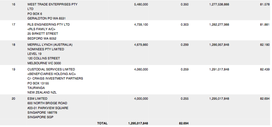This screenshot has width=272, height=127.
Task: Select the 4,739,100 holding figure
Action: coord(141,25)
